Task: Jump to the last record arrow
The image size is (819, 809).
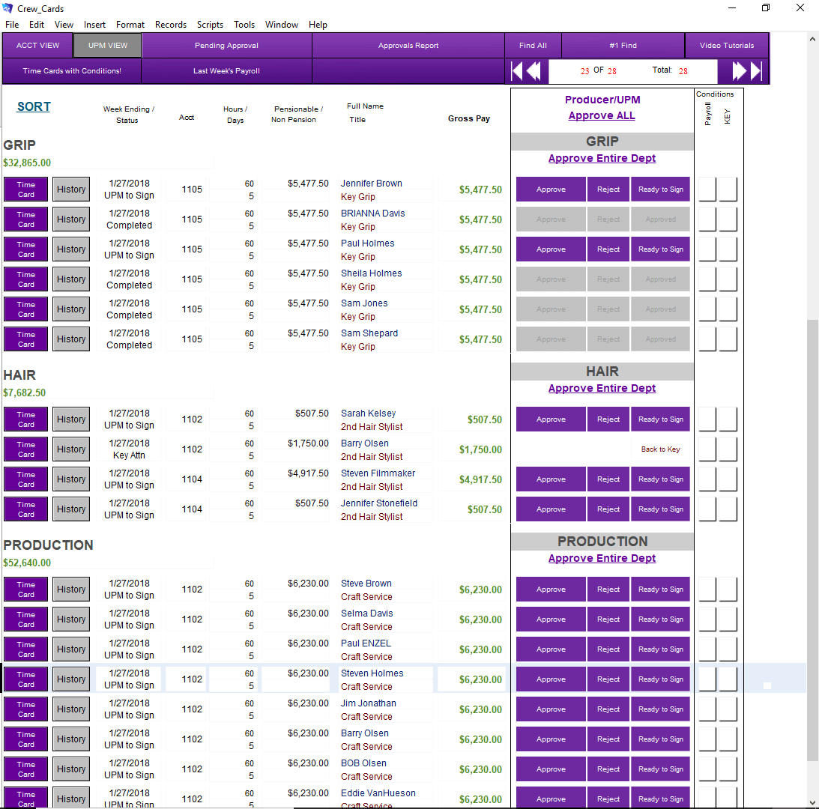Action: pos(756,71)
